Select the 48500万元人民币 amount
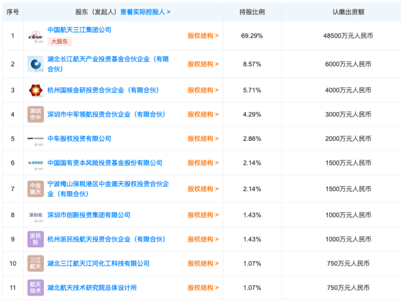Image resolution: width=401 pixels, height=300 pixels. (x=348, y=36)
